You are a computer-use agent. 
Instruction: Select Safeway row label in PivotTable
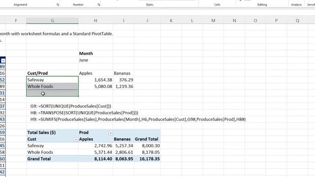[53, 146]
